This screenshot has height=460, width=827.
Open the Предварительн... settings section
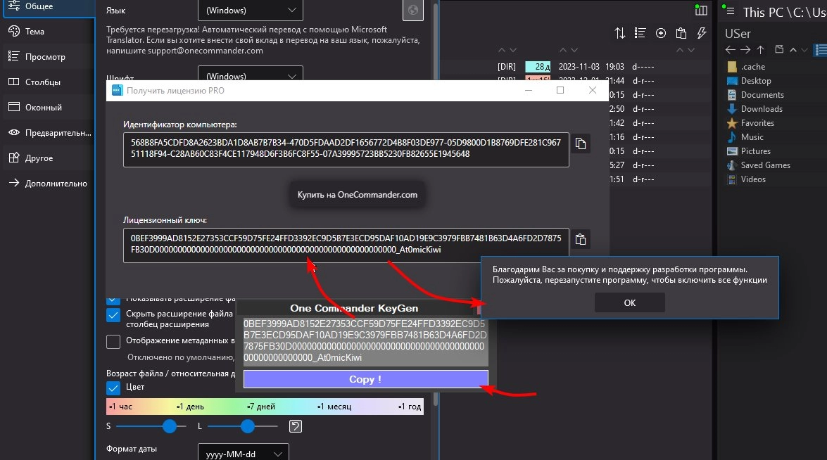pyautogui.click(x=47, y=133)
